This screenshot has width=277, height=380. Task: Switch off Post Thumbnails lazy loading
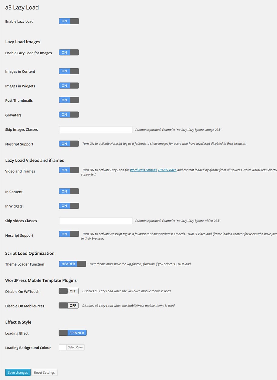69,100
